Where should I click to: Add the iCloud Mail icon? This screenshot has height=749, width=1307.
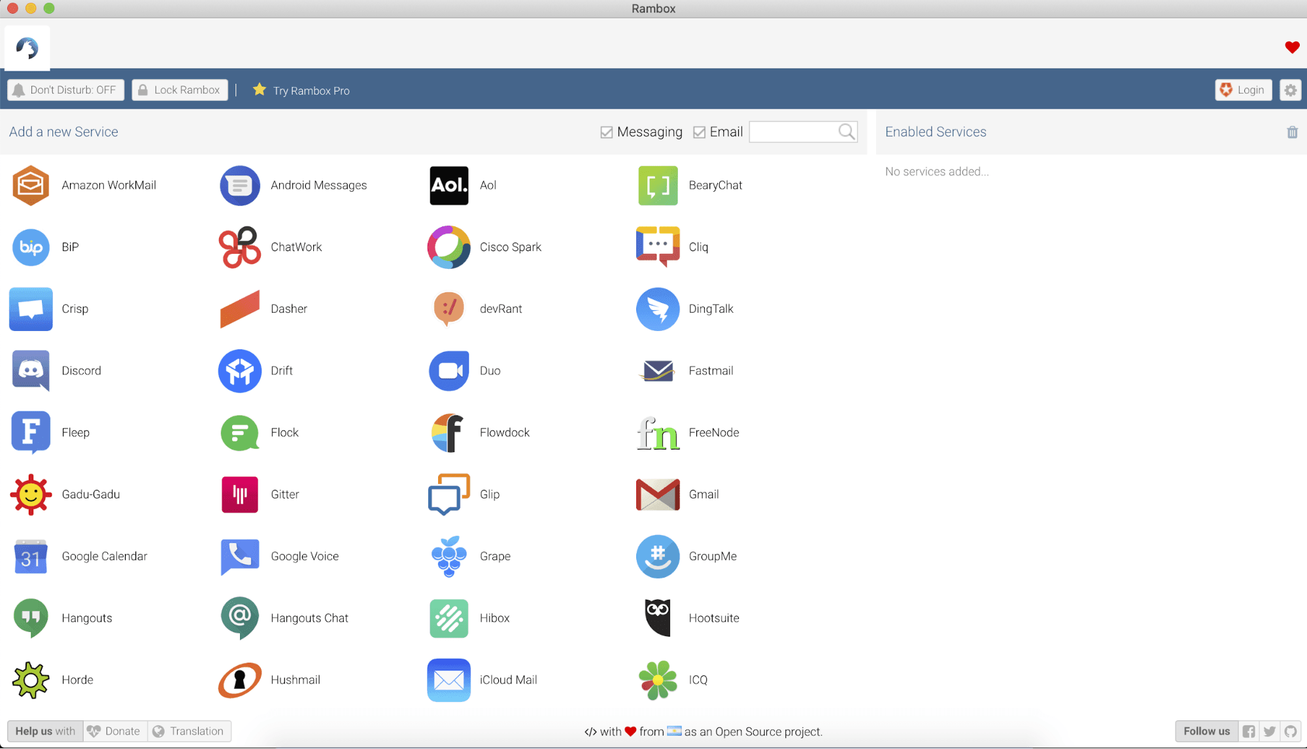(449, 680)
